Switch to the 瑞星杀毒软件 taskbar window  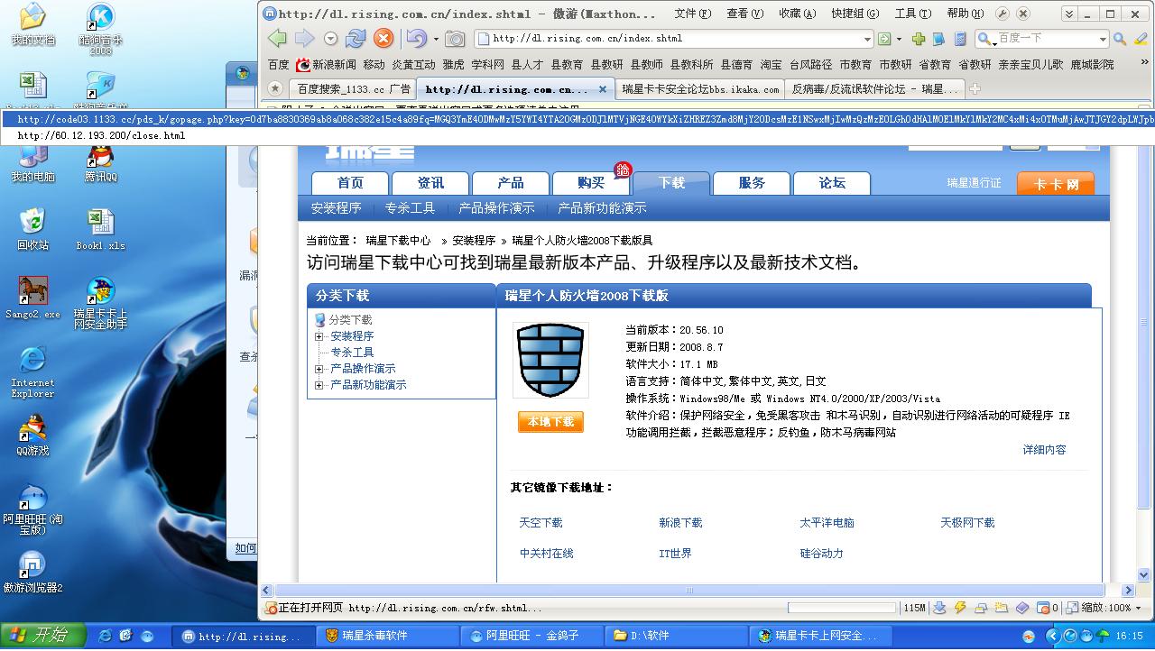point(389,636)
